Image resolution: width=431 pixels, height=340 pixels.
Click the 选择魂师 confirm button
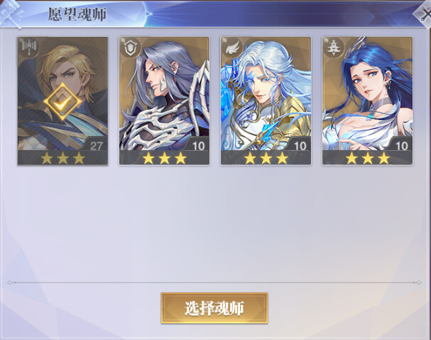[214, 308]
